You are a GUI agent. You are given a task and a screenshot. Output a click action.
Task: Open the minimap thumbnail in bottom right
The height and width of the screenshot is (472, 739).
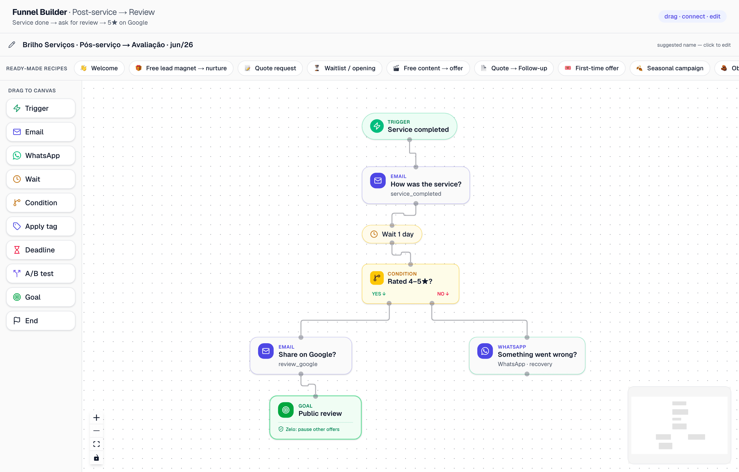pos(679,425)
